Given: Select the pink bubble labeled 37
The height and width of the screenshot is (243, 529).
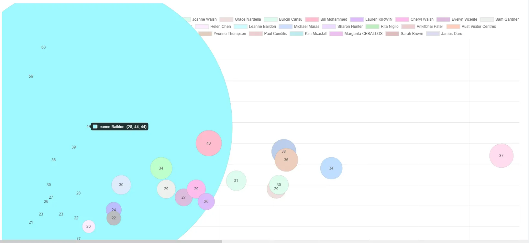Looking at the screenshot, I should (501, 156).
